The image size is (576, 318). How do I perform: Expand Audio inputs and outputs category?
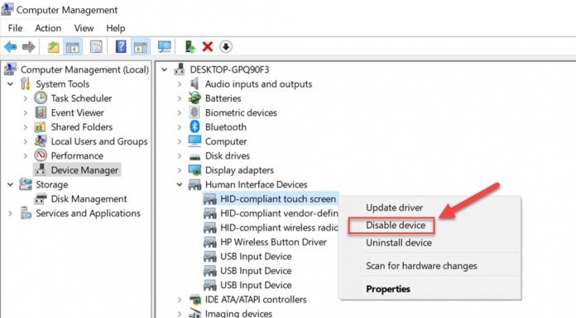point(180,84)
